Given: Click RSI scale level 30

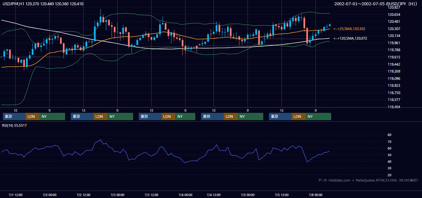Looking at the screenshot, I should pyautogui.click(x=389, y=168).
